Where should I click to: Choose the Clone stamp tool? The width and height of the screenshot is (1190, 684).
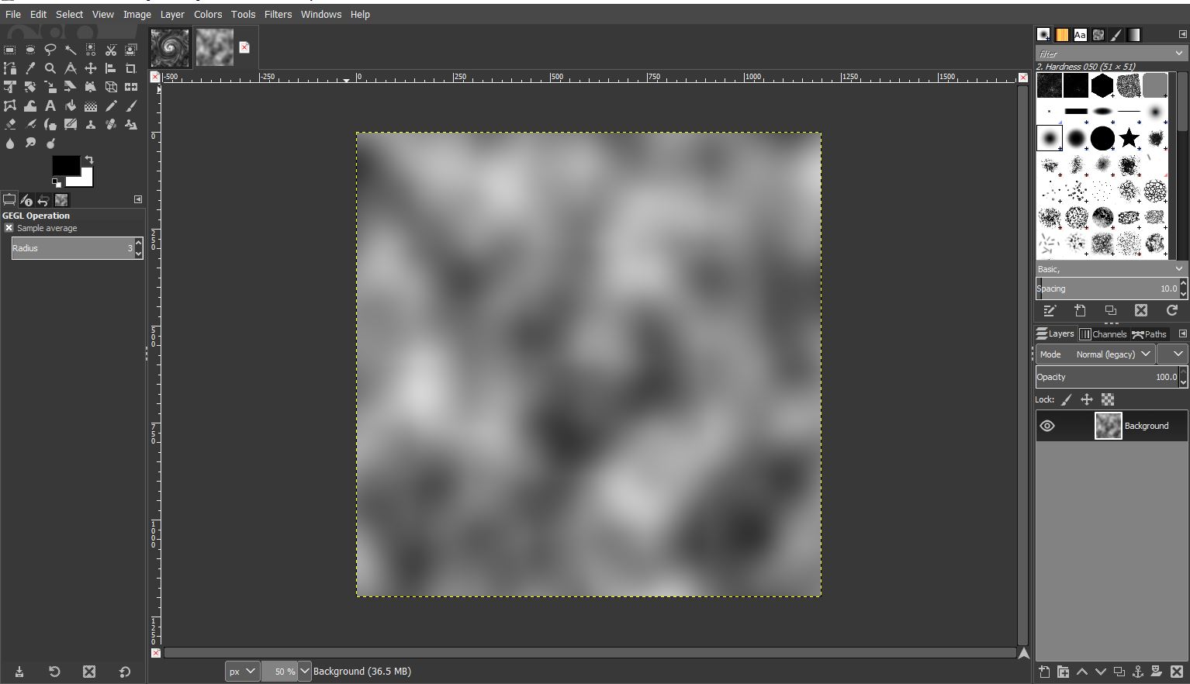point(91,124)
